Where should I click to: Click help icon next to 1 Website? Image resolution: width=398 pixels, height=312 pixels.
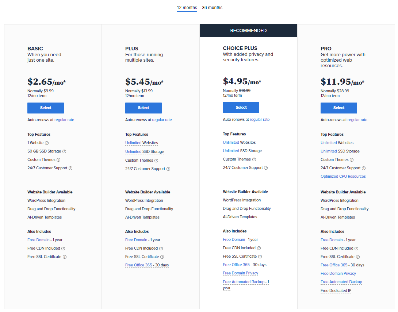pyautogui.click(x=47, y=143)
